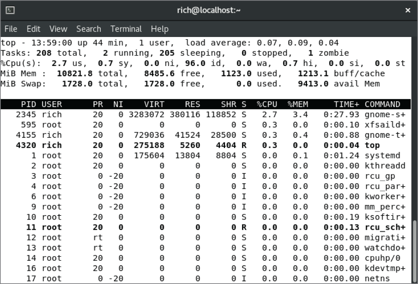Click the migrati+ command text

(385, 238)
